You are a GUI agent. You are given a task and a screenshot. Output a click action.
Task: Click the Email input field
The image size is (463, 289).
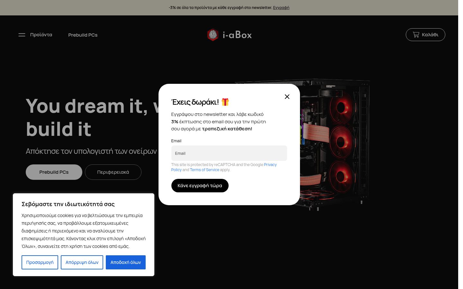pyautogui.click(x=229, y=153)
